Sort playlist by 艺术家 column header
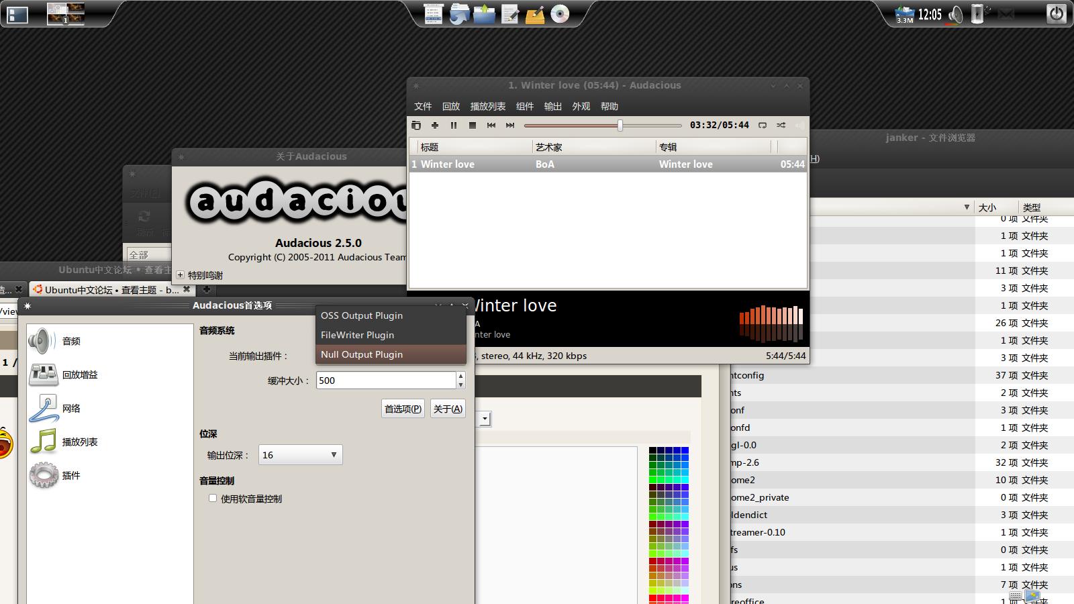 pyautogui.click(x=593, y=147)
